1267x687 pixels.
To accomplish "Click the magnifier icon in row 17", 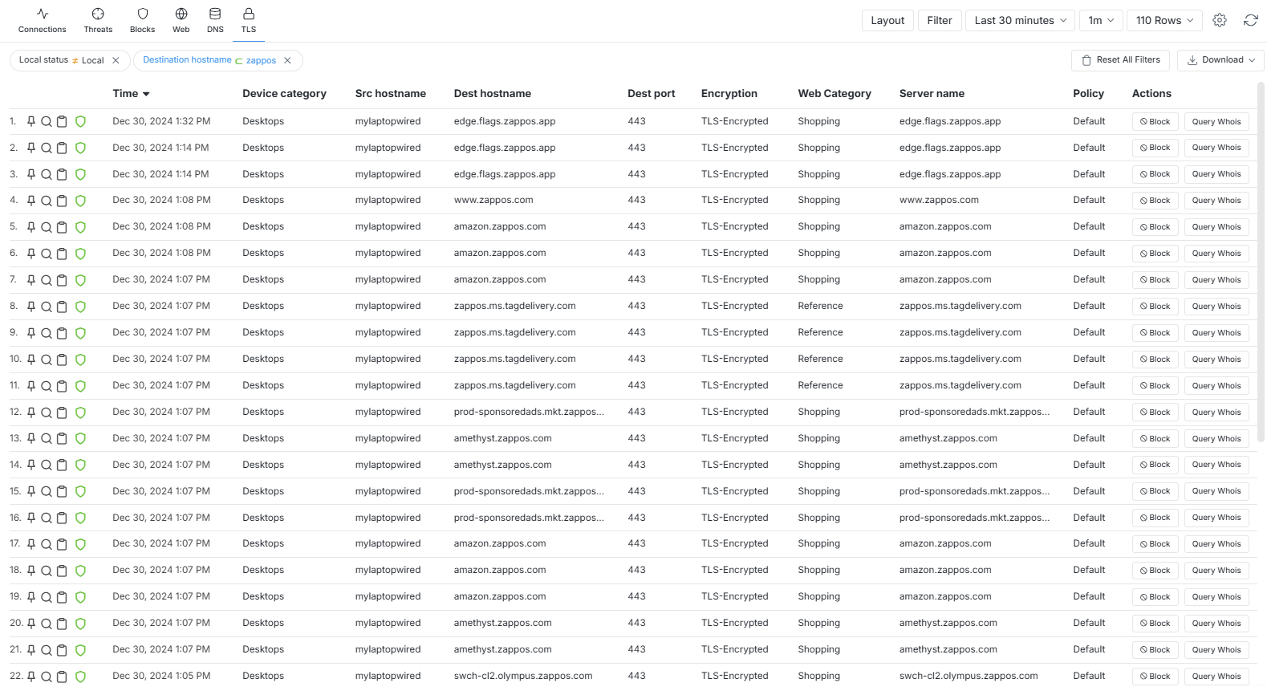I will (47, 544).
